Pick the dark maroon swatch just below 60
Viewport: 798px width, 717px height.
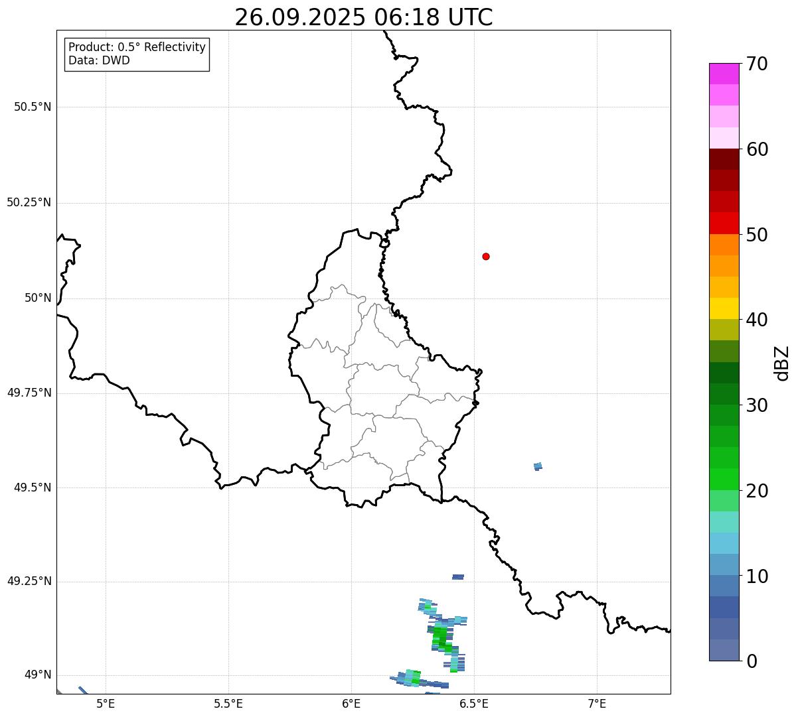pyautogui.click(x=724, y=159)
